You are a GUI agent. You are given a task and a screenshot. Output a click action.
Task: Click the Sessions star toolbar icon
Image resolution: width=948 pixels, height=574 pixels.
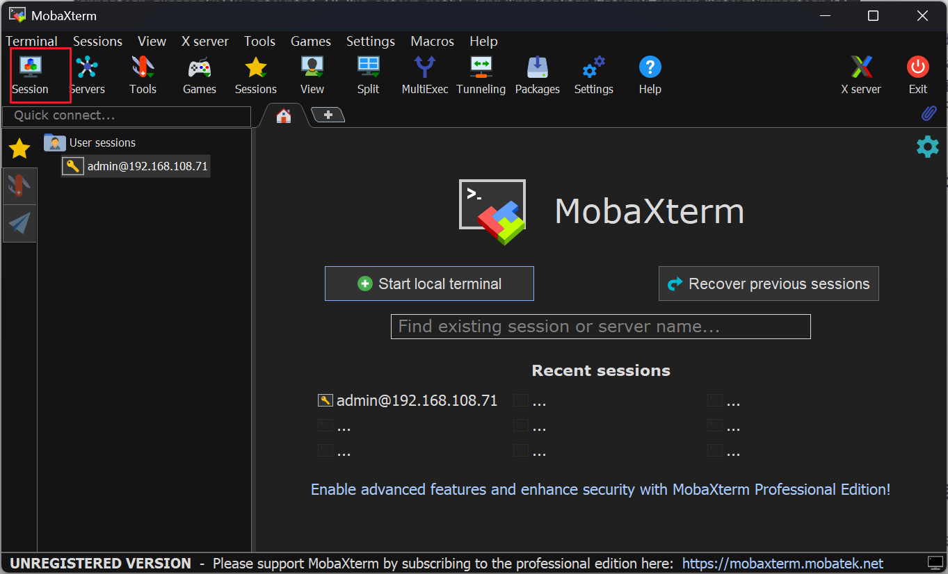pyautogui.click(x=256, y=75)
